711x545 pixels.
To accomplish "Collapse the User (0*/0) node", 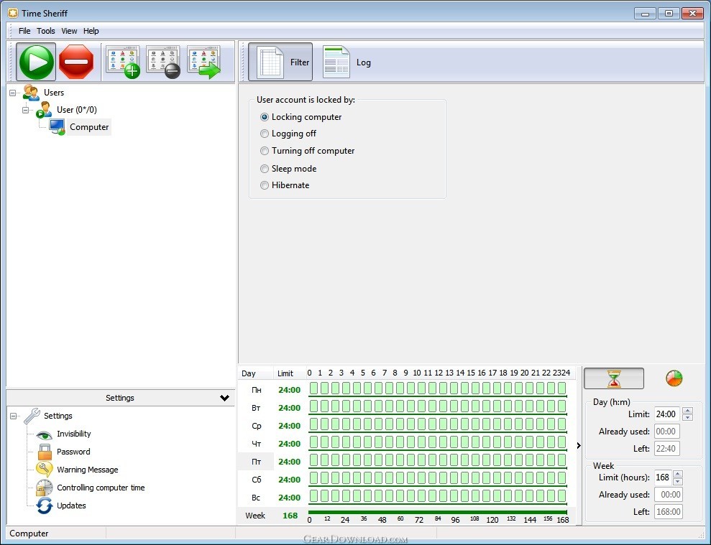I will [26, 110].
